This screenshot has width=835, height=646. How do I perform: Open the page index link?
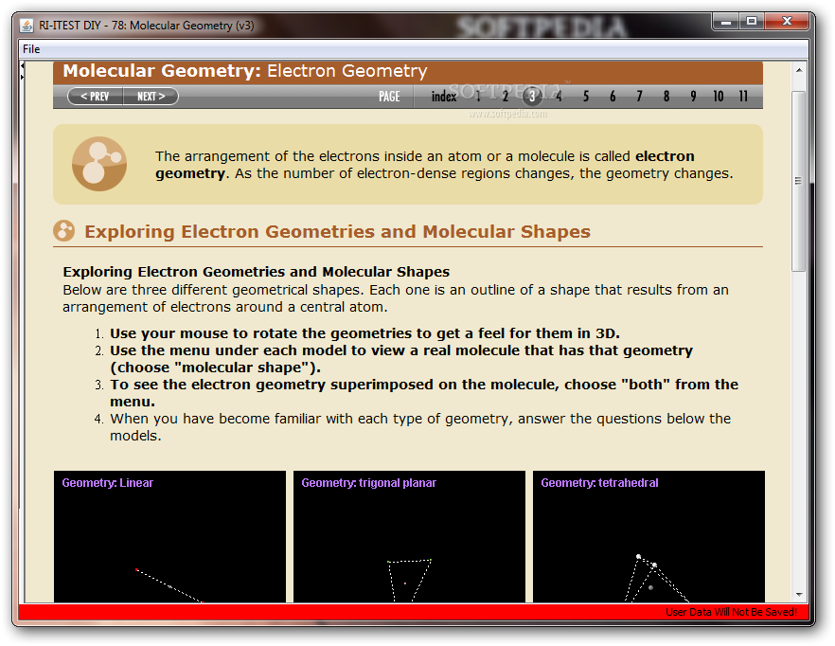coord(444,97)
